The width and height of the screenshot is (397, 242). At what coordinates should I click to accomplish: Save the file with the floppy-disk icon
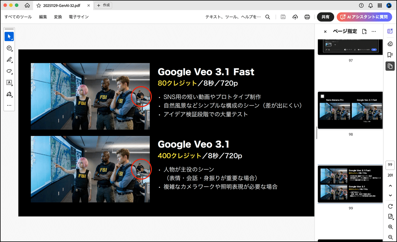(283, 17)
